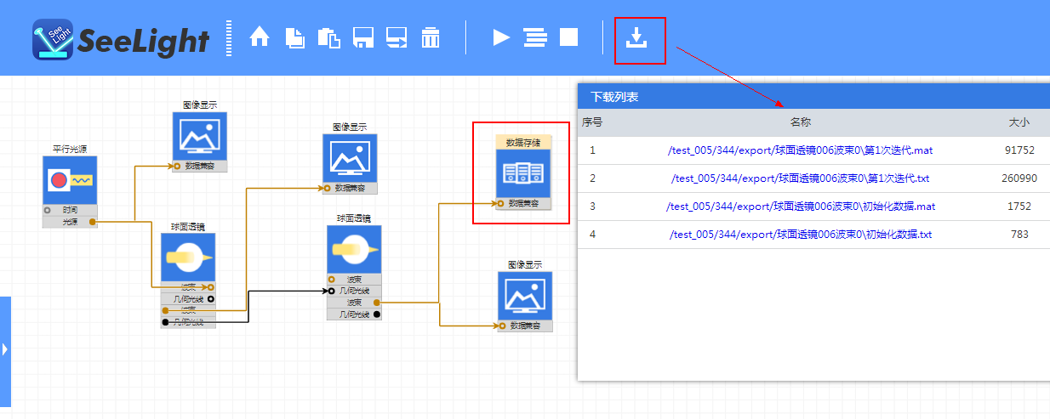Download the 第1次迭代.mat file link
The image size is (1050, 419).
[800, 150]
